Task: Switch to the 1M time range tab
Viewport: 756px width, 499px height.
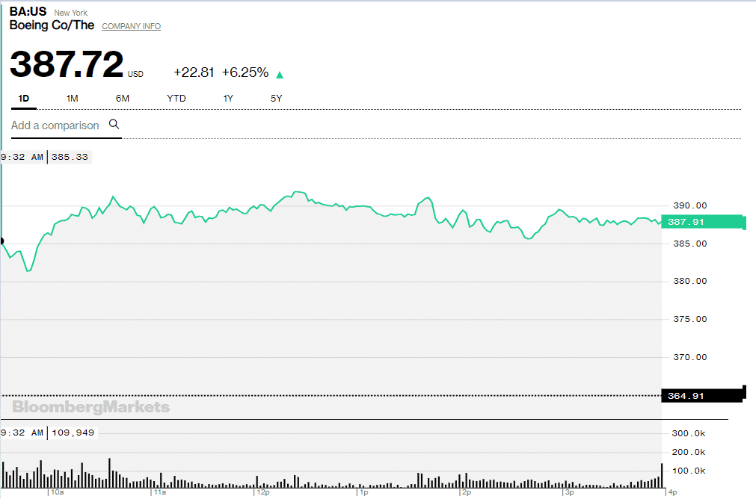Action: pos(73,99)
